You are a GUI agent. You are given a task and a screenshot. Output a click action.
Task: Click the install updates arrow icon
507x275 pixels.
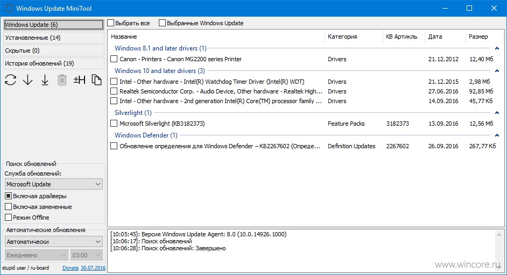pyautogui.click(x=45, y=79)
